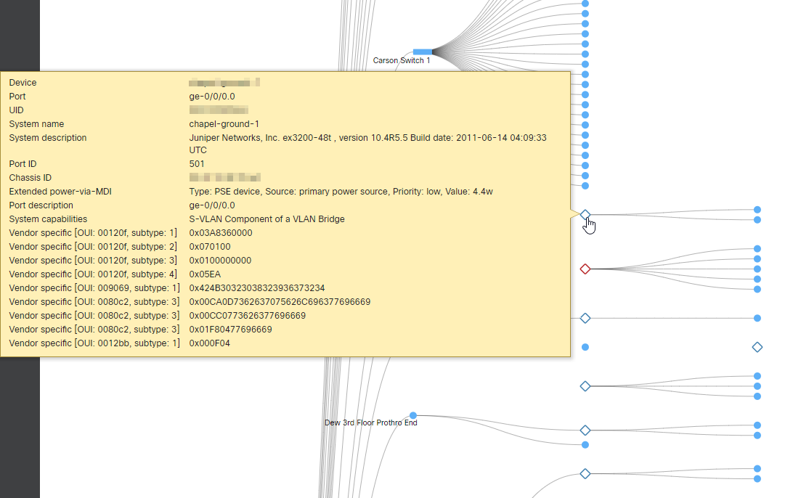Click the S-VLAN Component system capabilities value
This screenshot has height=498, width=801.
pos(267,219)
